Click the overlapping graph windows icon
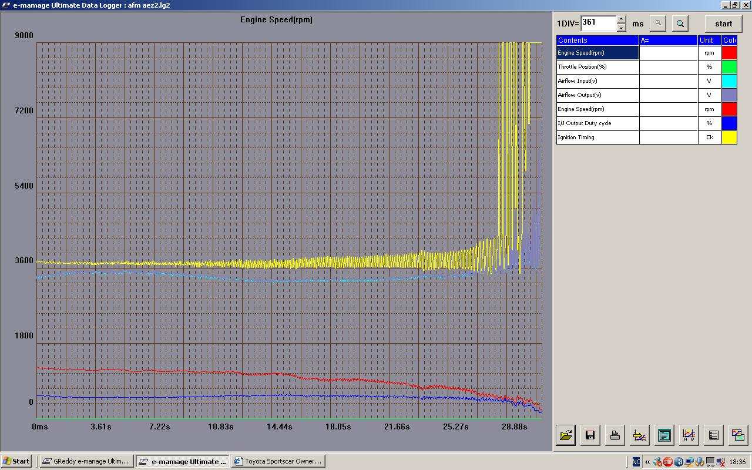This screenshot has width=752, height=470. click(x=737, y=435)
